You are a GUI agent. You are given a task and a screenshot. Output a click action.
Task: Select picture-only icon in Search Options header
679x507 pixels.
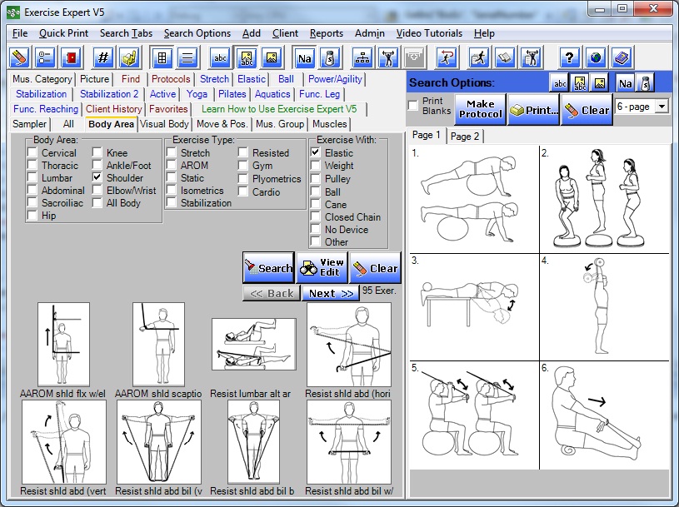pos(600,82)
